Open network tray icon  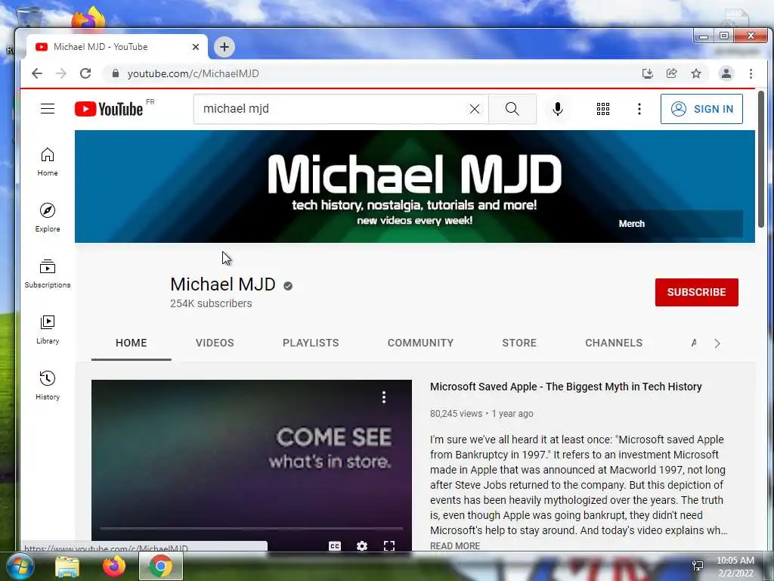pyautogui.click(x=698, y=566)
